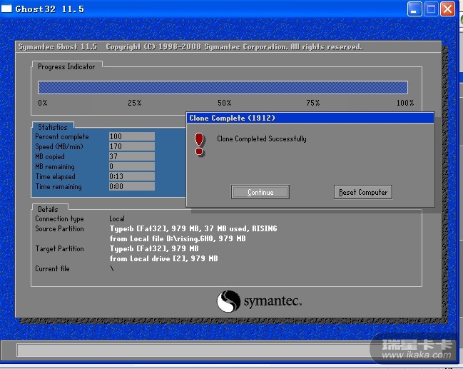Click the red exclamation mark icon
This screenshot has height=369, width=463.
tap(200, 143)
